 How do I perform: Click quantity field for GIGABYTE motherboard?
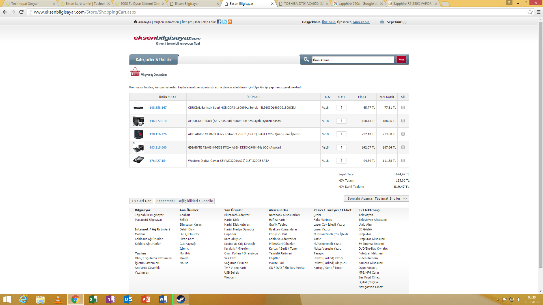coord(341,147)
